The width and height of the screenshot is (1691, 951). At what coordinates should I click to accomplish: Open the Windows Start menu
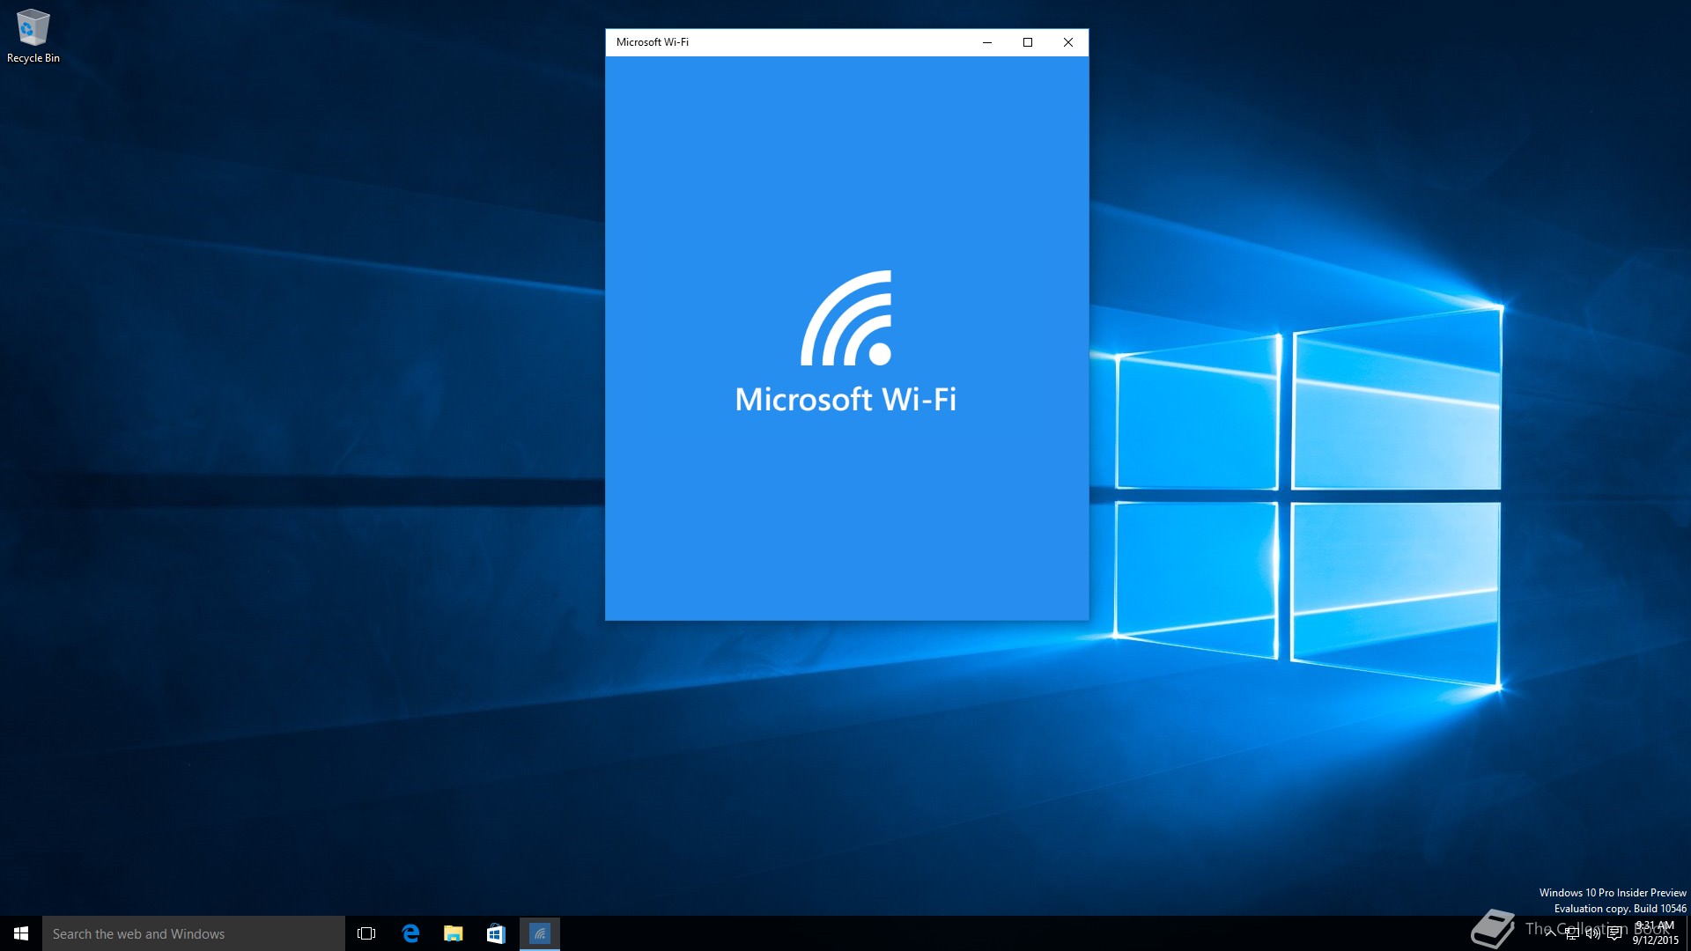(21, 933)
